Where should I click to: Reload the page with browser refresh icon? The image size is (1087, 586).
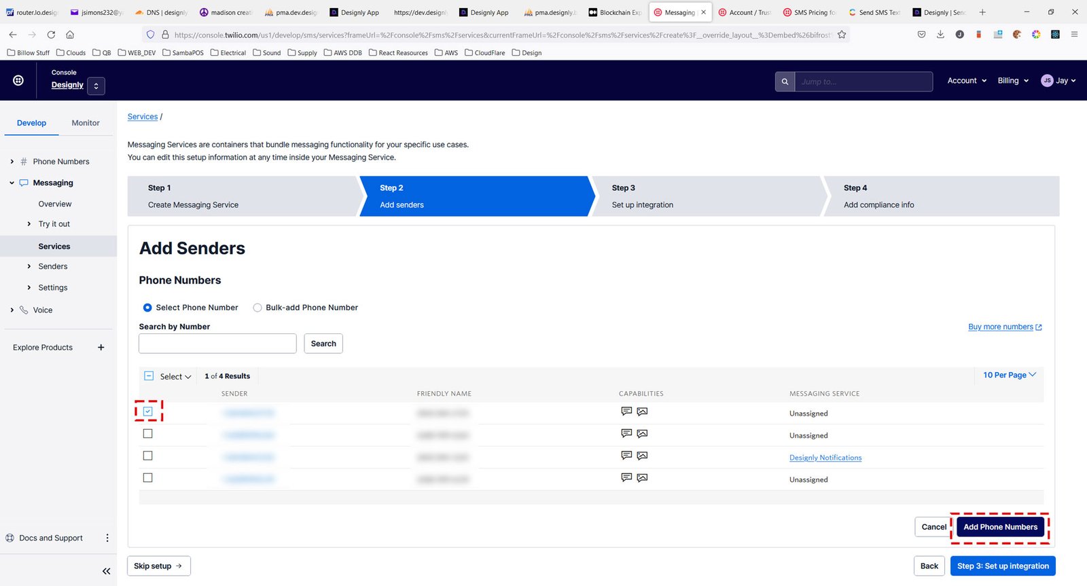click(x=51, y=35)
